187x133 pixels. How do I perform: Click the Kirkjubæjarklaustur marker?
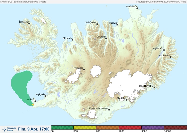109,110
